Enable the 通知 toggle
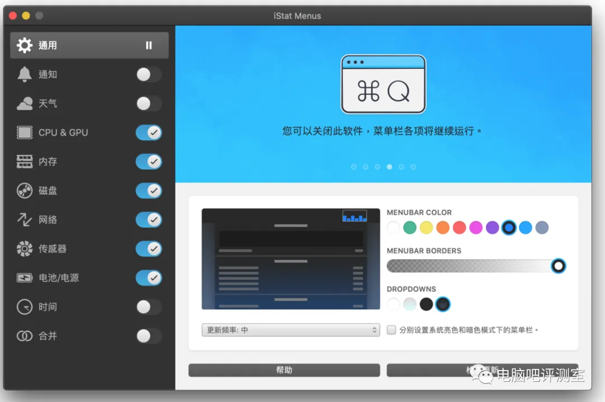605x402 pixels. click(148, 74)
